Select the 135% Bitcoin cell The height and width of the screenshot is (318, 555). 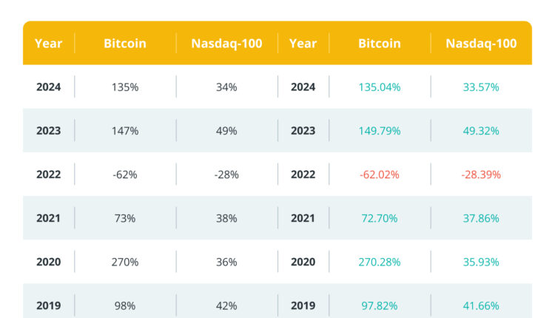(124, 87)
